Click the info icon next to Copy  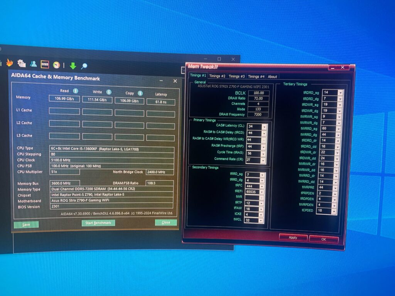(x=140, y=93)
